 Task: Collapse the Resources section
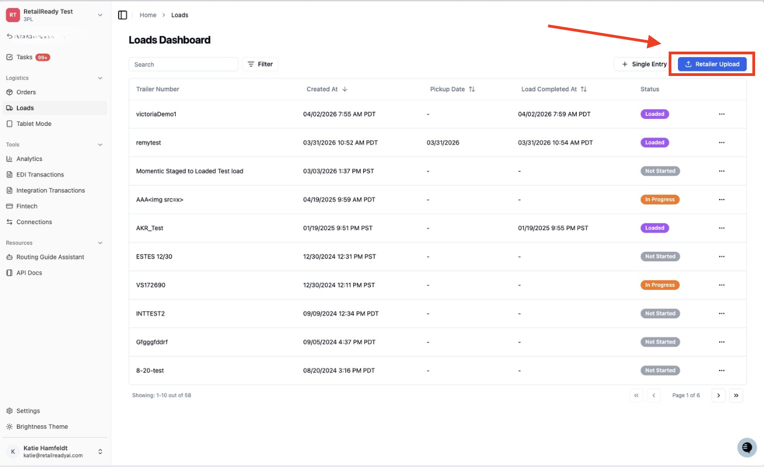coord(100,243)
